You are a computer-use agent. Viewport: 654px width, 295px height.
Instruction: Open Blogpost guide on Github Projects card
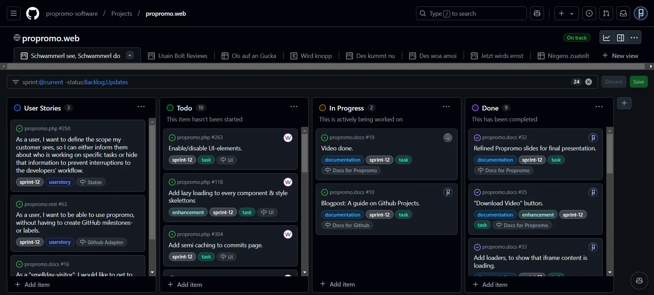pos(370,203)
